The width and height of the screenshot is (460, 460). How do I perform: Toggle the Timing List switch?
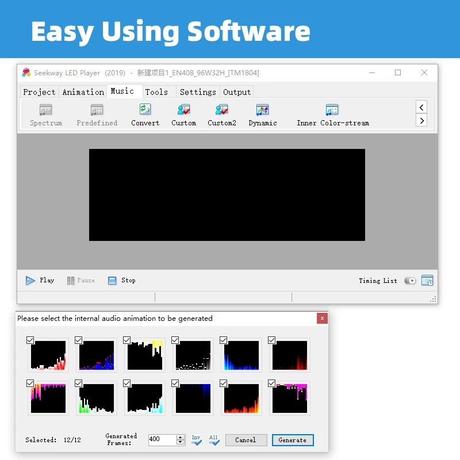pos(410,281)
